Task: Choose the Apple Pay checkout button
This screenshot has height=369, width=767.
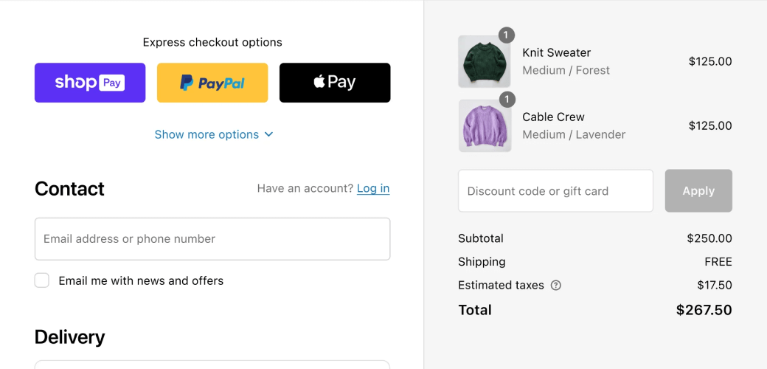Action: (x=335, y=83)
